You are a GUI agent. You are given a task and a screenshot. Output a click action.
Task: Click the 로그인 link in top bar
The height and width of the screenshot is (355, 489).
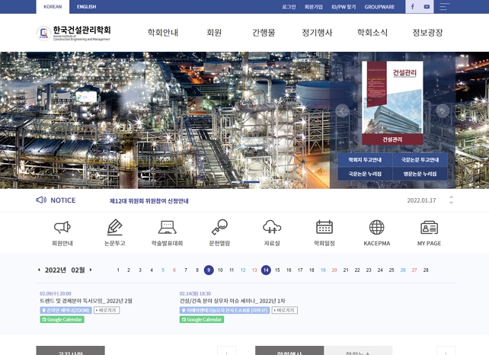(289, 7)
